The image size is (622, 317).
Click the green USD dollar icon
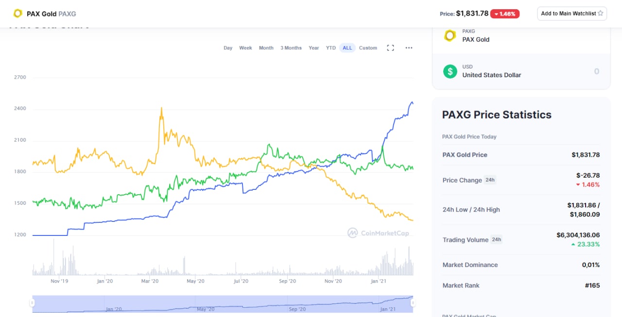450,71
